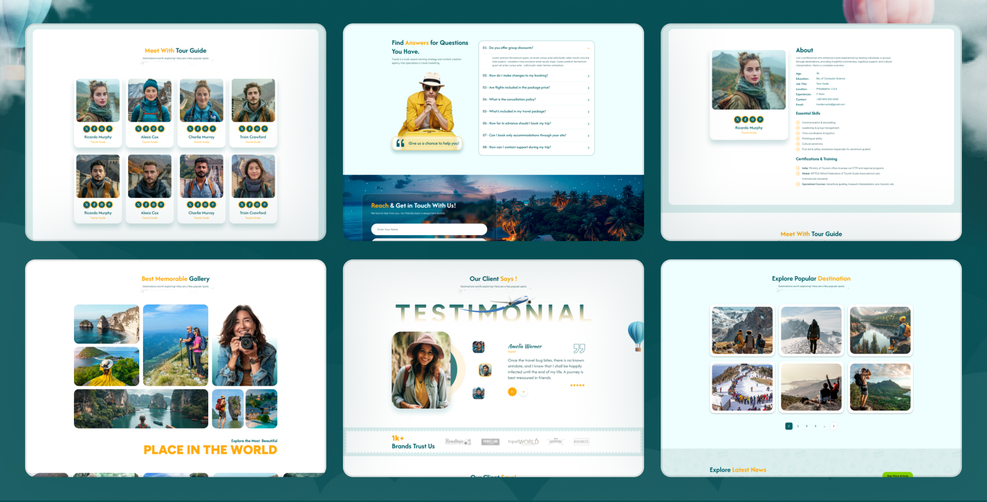Open the Facebook icon on Alexis Cox's card
Screen dimensions: 987x502
146,128
